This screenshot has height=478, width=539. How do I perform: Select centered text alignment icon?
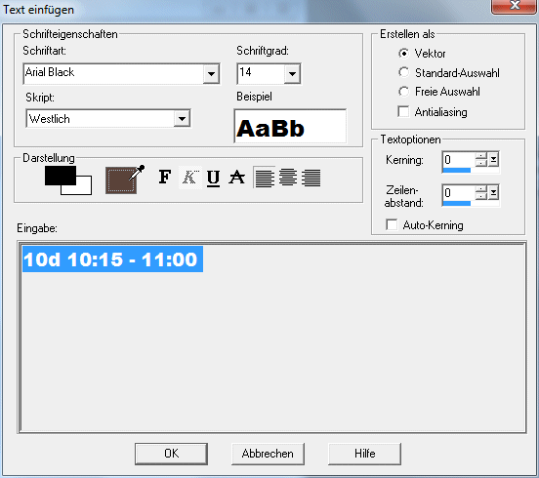tap(288, 178)
